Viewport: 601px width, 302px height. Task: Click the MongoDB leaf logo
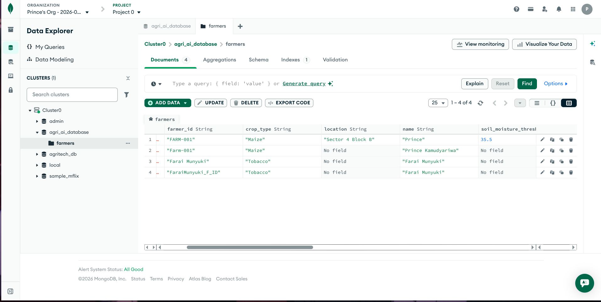[x=10, y=8]
